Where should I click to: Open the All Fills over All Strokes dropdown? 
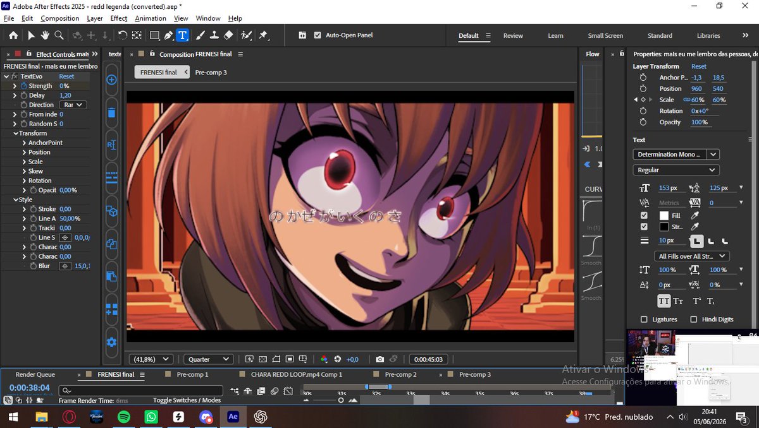click(692, 256)
